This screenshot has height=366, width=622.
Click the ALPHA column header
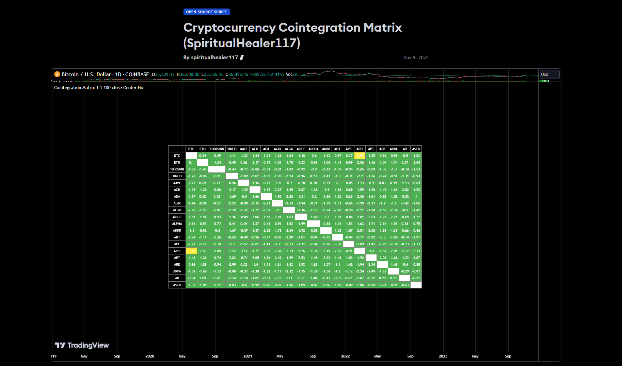click(x=314, y=149)
